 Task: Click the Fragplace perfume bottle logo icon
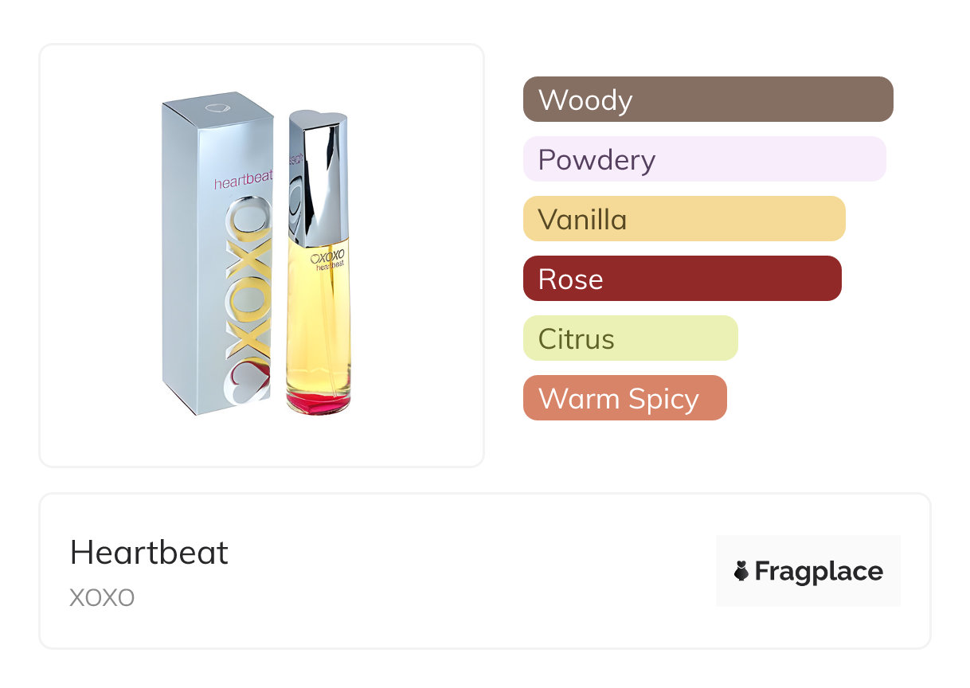(x=742, y=571)
